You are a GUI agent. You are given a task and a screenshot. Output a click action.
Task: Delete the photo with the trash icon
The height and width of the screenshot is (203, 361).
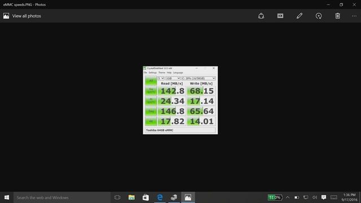tap(337, 16)
